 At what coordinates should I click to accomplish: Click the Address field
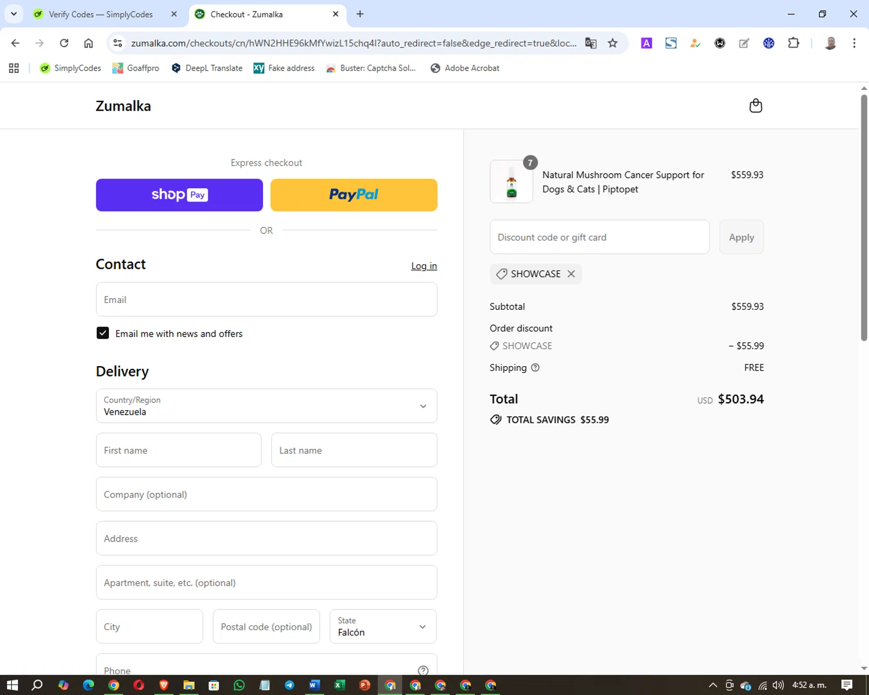(x=266, y=538)
